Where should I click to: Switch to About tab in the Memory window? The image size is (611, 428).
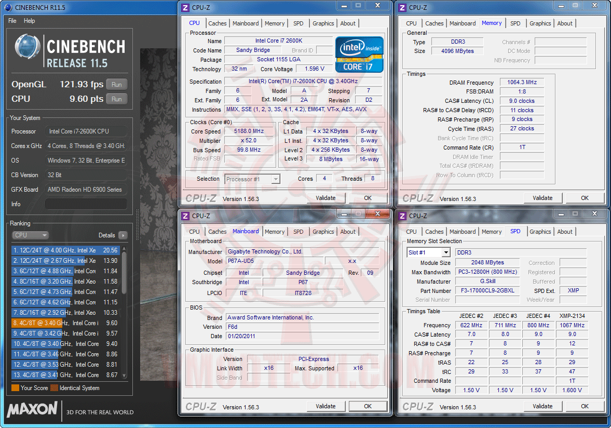[x=565, y=23]
